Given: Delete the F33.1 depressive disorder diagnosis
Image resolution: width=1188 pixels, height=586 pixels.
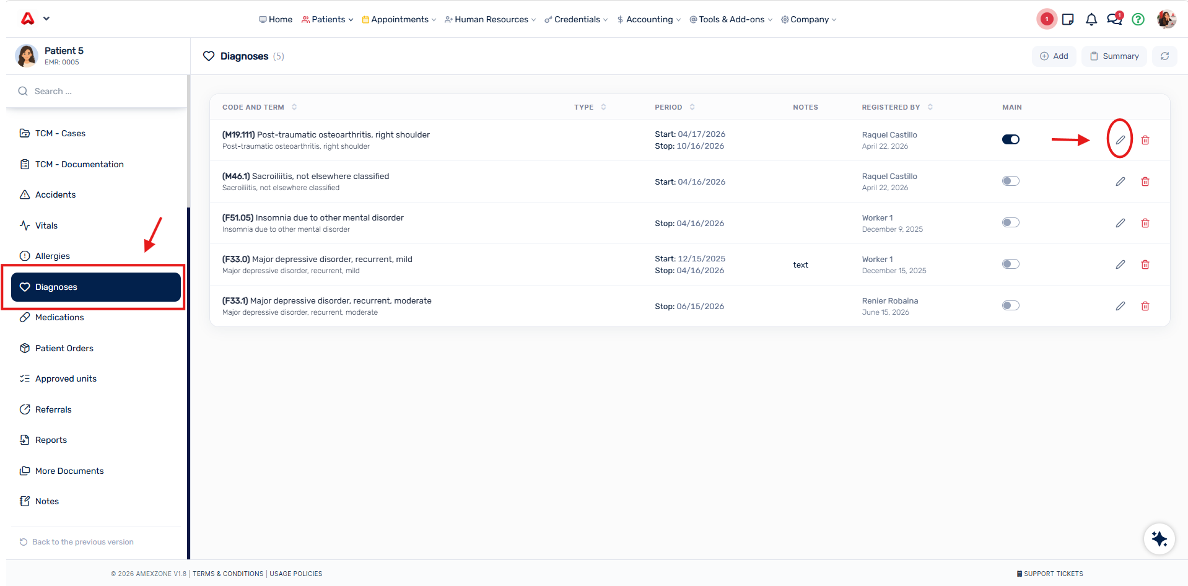Looking at the screenshot, I should click(x=1145, y=306).
